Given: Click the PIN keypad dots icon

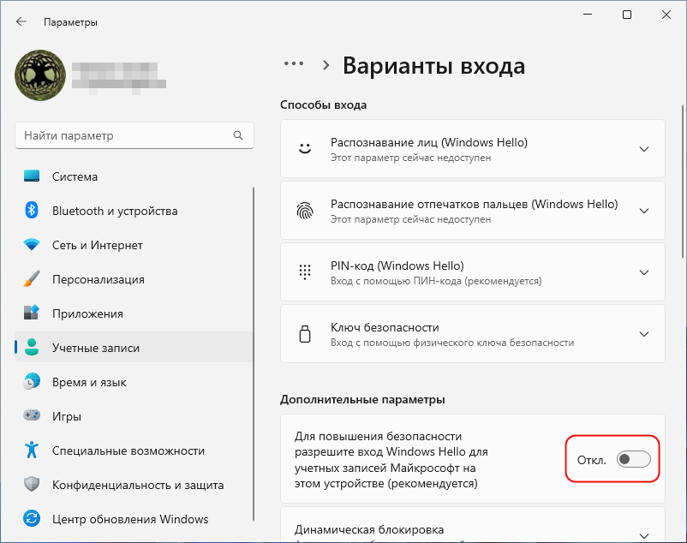Looking at the screenshot, I should (305, 272).
